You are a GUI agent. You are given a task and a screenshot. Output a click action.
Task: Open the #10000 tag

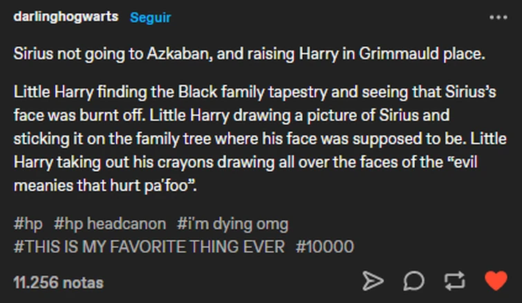(x=324, y=246)
